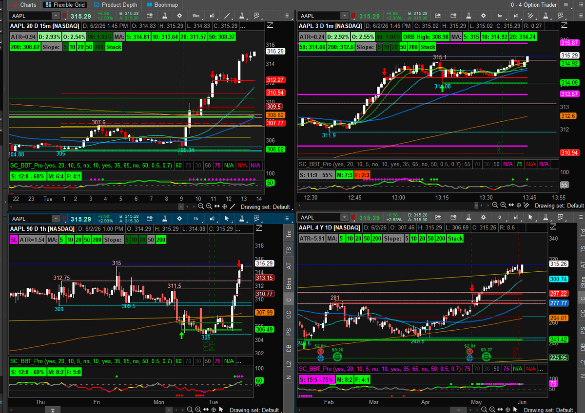
Task: Click the AAPL symbol field in daily chart
Action: (x=320, y=217)
